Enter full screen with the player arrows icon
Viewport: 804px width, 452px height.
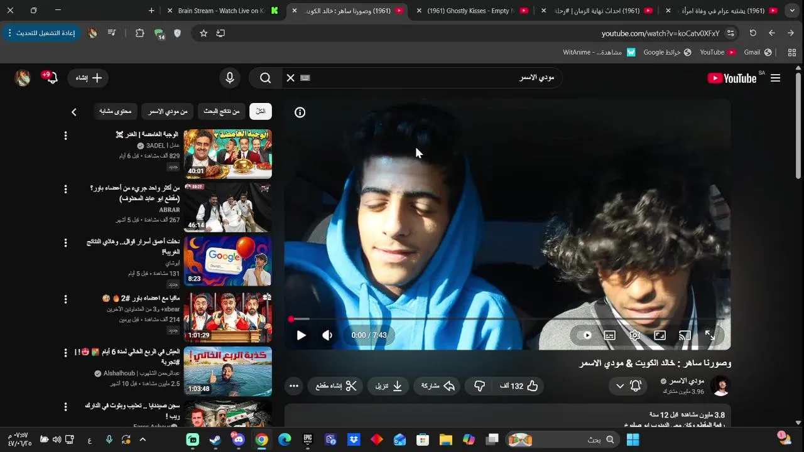pyautogui.click(x=710, y=335)
